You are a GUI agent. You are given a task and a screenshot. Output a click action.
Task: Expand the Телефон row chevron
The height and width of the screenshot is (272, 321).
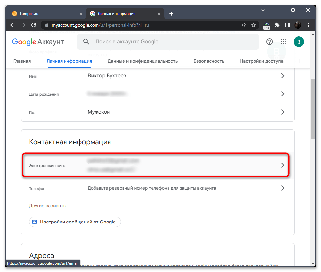coord(283,188)
